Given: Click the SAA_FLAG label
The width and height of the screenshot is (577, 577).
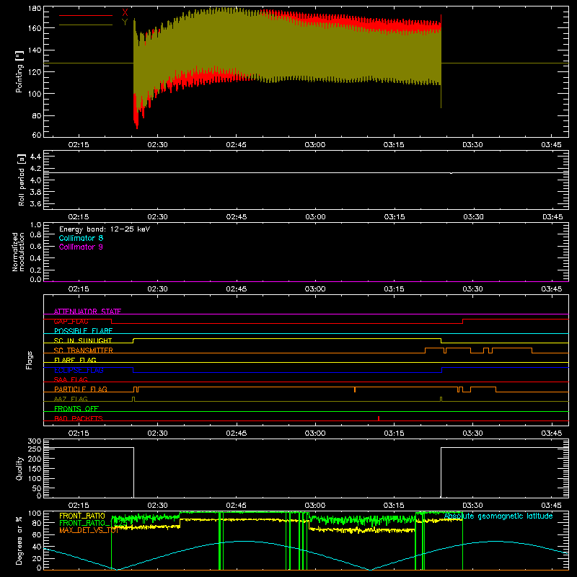Looking at the screenshot, I should (x=71, y=379).
